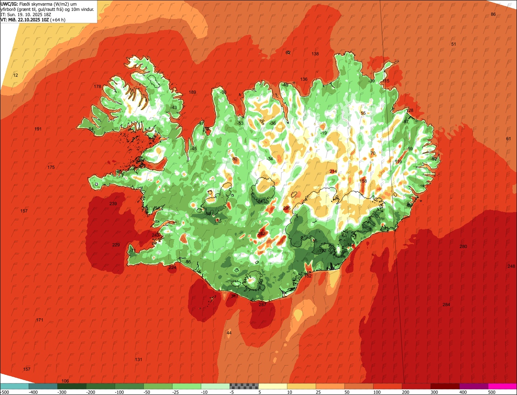The width and height of the screenshot is (517, 395).
Task: Click the purple 400 to 500 legend swatch
Action: click(474, 386)
